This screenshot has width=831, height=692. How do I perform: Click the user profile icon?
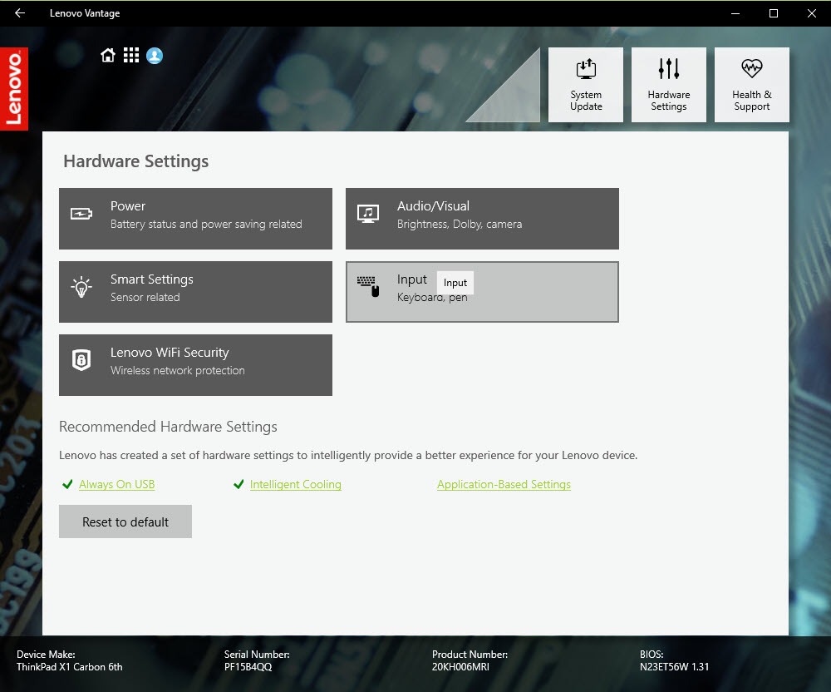point(155,56)
